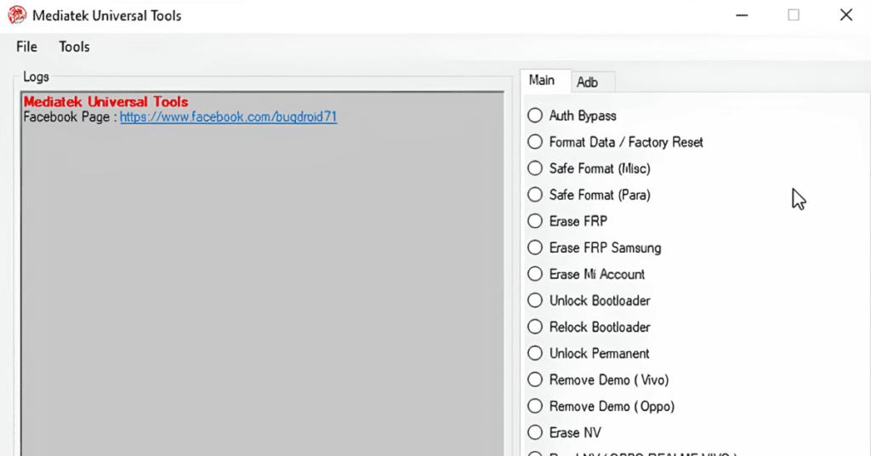Click the Mediatek Universal Tools app icon
Viewport: 871px width, 456px height.
(17, 15)
